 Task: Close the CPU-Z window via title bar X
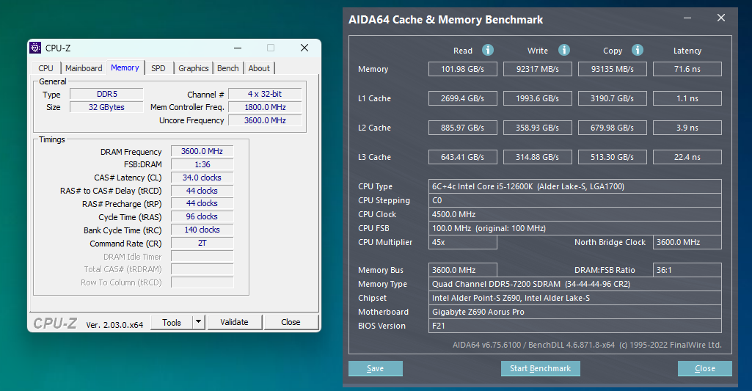click(304, 48)
